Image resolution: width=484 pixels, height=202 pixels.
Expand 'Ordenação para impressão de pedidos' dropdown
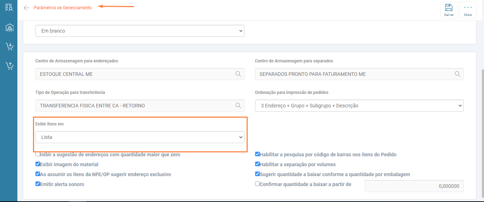coord(359,106)
